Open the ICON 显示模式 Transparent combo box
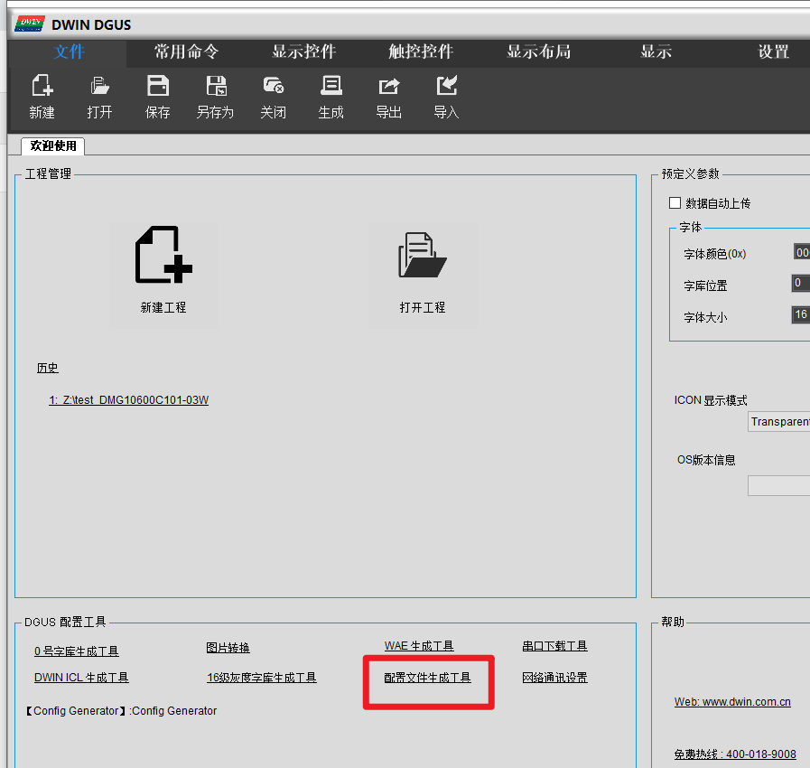 coord(779,422)
